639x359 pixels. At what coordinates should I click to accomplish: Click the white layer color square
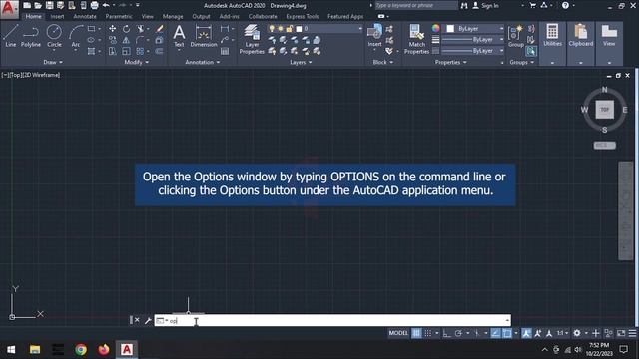299,29
